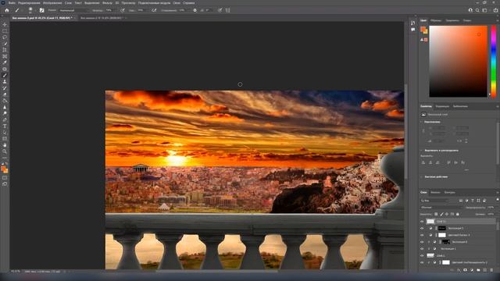500x281 pixels.
Task: Select the Crop tool
Action: (5, 50)
